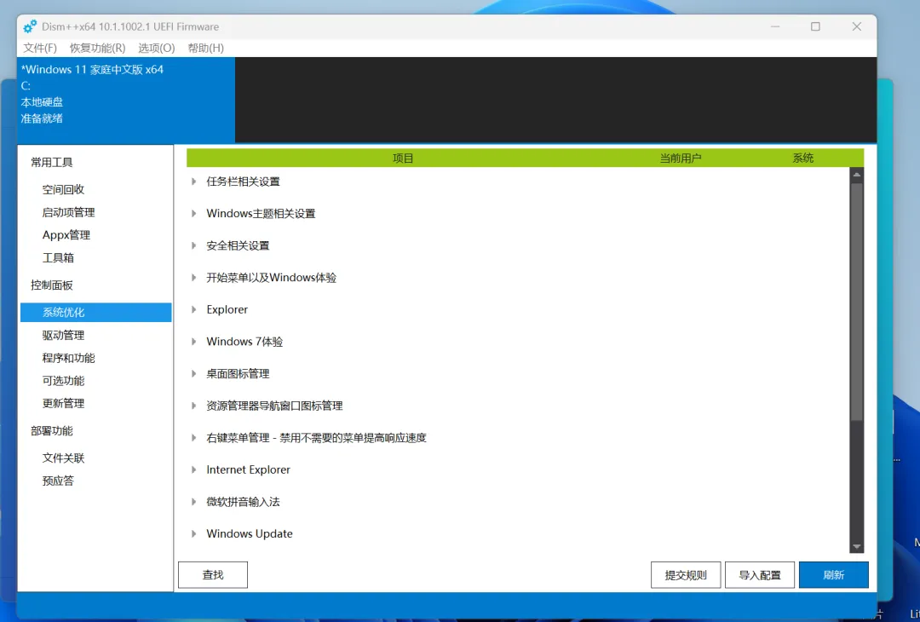Click the 导入配置 button
The height and width of the screenshot is (622, 920).
(760, 575)
